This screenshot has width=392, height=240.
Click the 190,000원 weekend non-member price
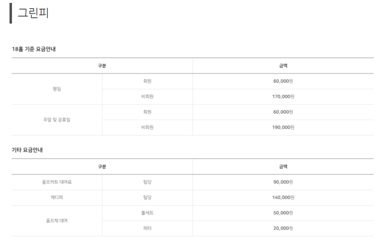[x=283, y=127]
